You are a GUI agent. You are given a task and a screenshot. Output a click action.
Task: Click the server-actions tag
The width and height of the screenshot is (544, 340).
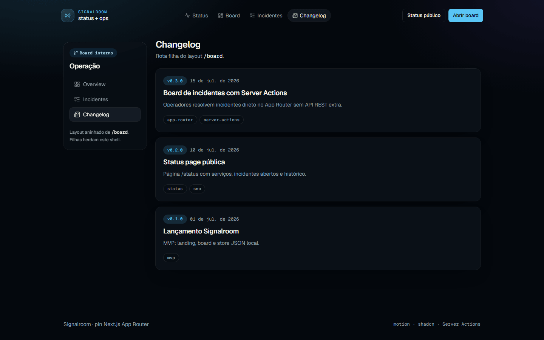[221, 120]
